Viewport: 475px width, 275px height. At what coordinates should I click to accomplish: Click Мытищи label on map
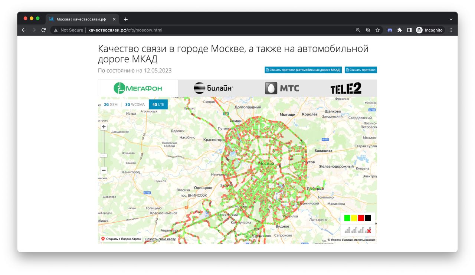click(x=287, y=115)
